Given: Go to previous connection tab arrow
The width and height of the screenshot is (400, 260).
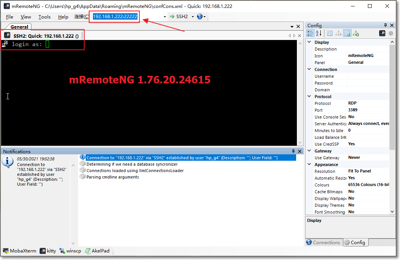Looking at the screenshot, I should 290,36.
